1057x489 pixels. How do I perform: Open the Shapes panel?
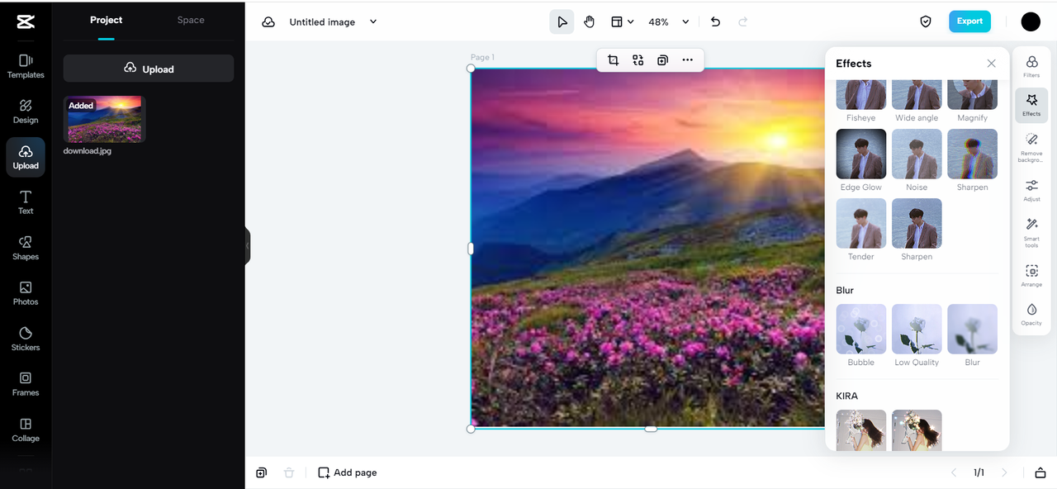[x=26, y=248]
